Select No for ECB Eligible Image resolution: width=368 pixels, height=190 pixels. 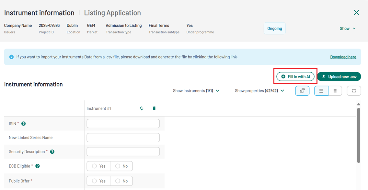[121, 166]
